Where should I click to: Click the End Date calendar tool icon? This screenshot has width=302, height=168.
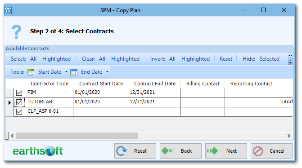pos(74,72)
